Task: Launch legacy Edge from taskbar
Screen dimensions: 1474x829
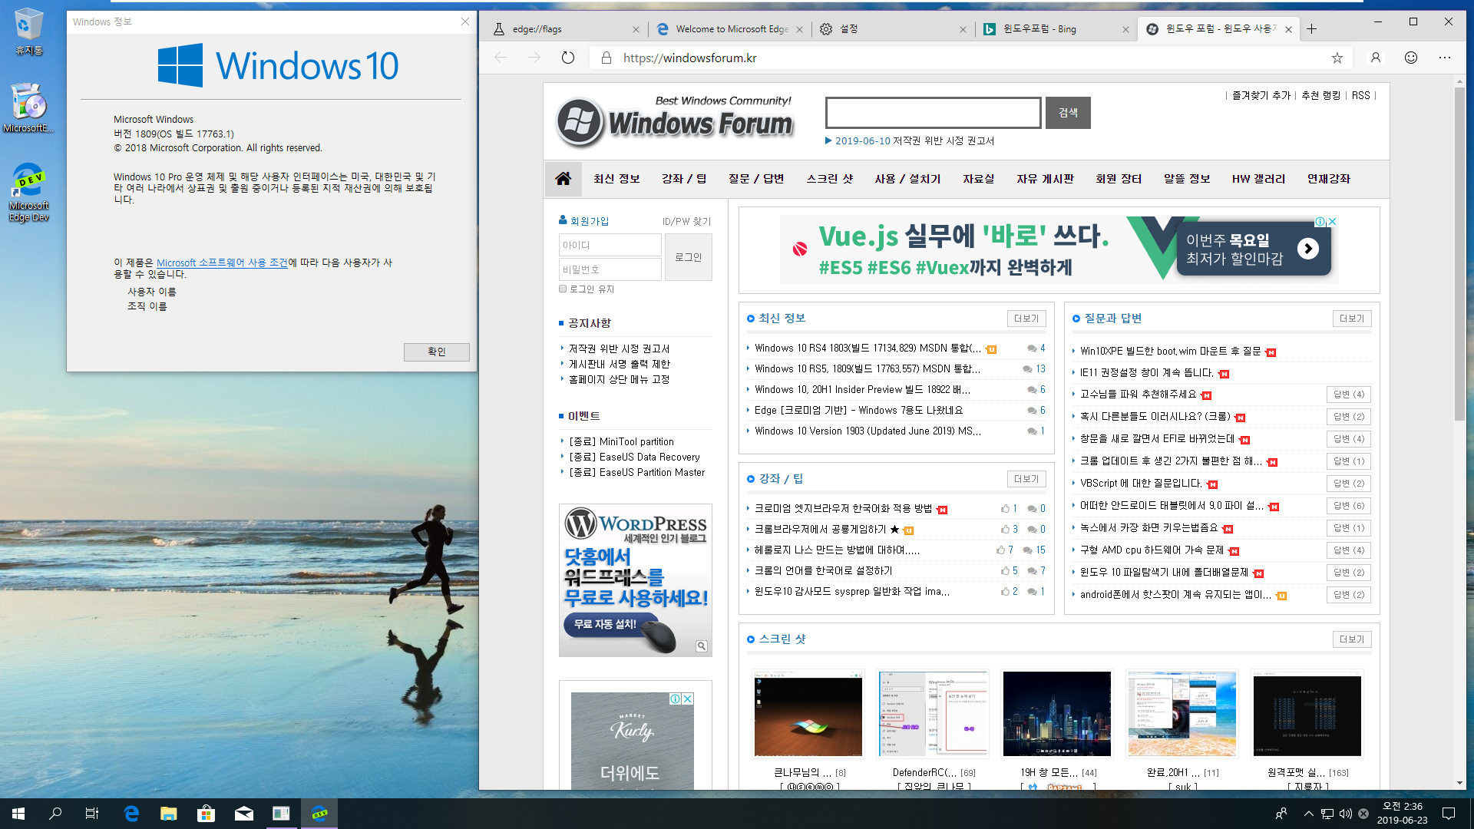Action: 131,814
